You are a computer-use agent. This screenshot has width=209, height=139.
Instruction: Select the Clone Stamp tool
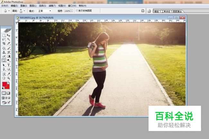click(4, 52)
